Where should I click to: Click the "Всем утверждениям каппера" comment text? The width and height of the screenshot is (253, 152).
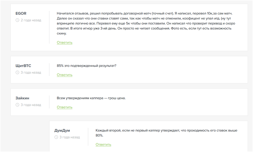pyautogui.click(x=91, y=98)
